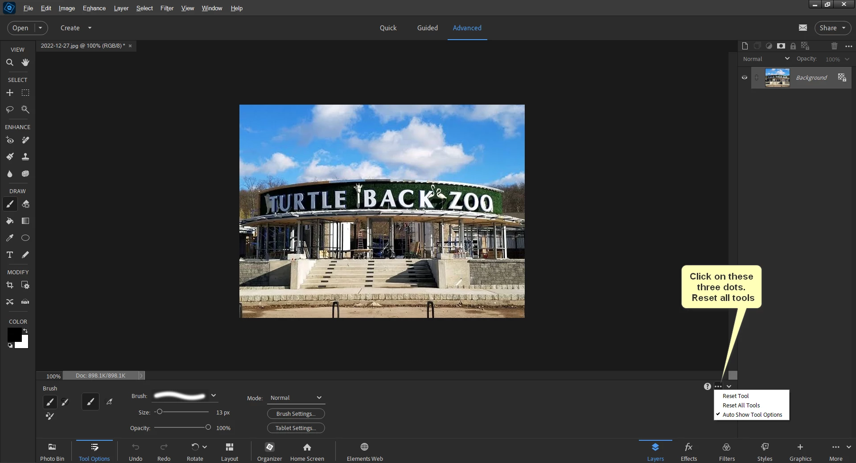The height and width of the screenshot is (463, 856).
Task: Select the Move tool
Action: click(x=9, y=93)
